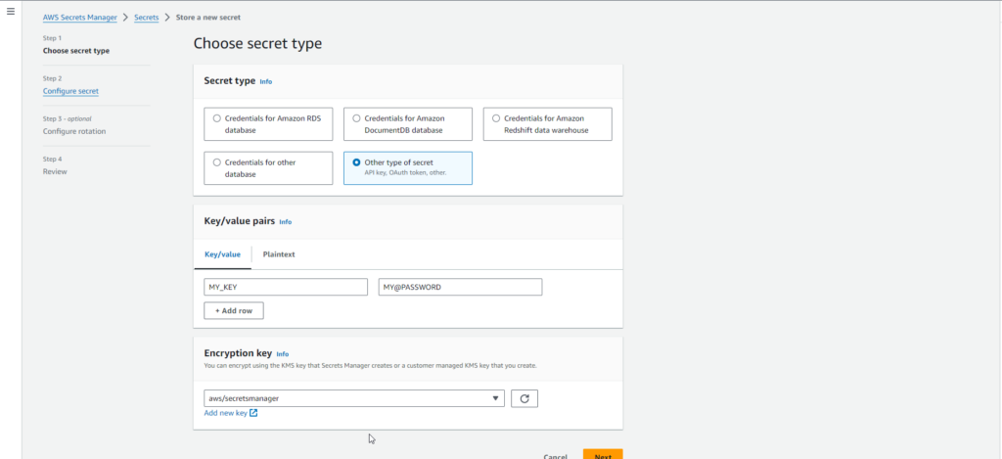Select Credentials for Amazon DocumentDB database
Image resolution: width=1002 pixels, height=459 pixels.
[x=408, y=124]
